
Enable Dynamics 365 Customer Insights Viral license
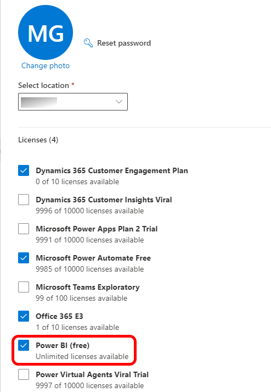coord(24,200)
